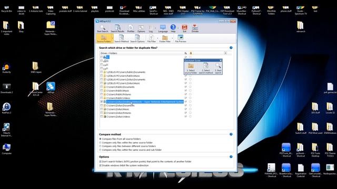The image size is (337, 189).
Task: Check the C: drive checkbox
Action: (102, 57)
